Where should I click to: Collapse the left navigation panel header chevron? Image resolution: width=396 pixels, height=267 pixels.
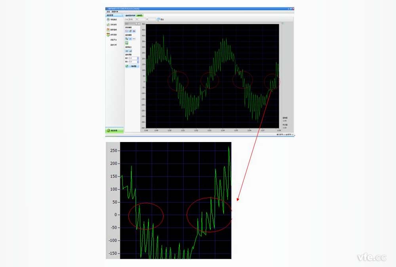122,15
